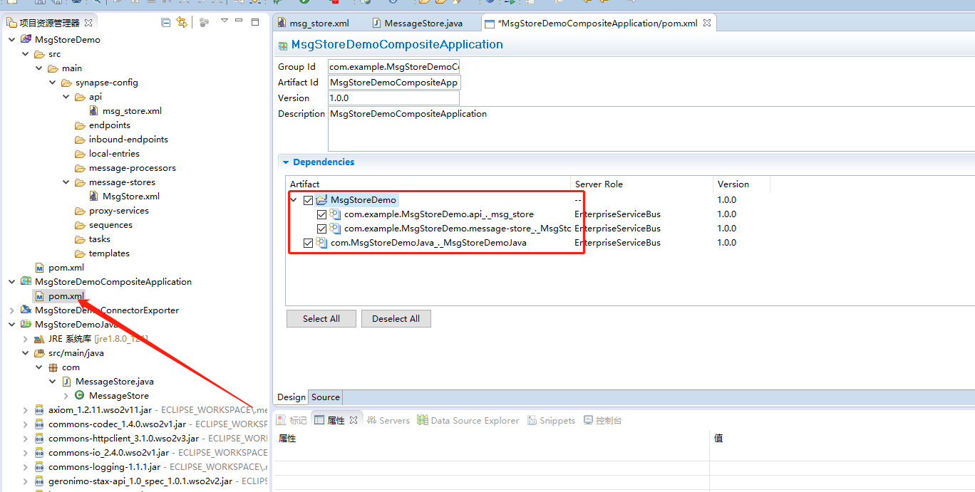Collapse the api folder
This screenshot has height=492, width=975.
pyautogui.click(x=66, y=97)
